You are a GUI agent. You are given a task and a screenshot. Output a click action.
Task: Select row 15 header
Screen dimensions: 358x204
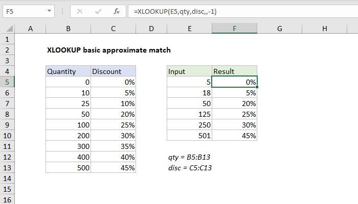point(7,189)
